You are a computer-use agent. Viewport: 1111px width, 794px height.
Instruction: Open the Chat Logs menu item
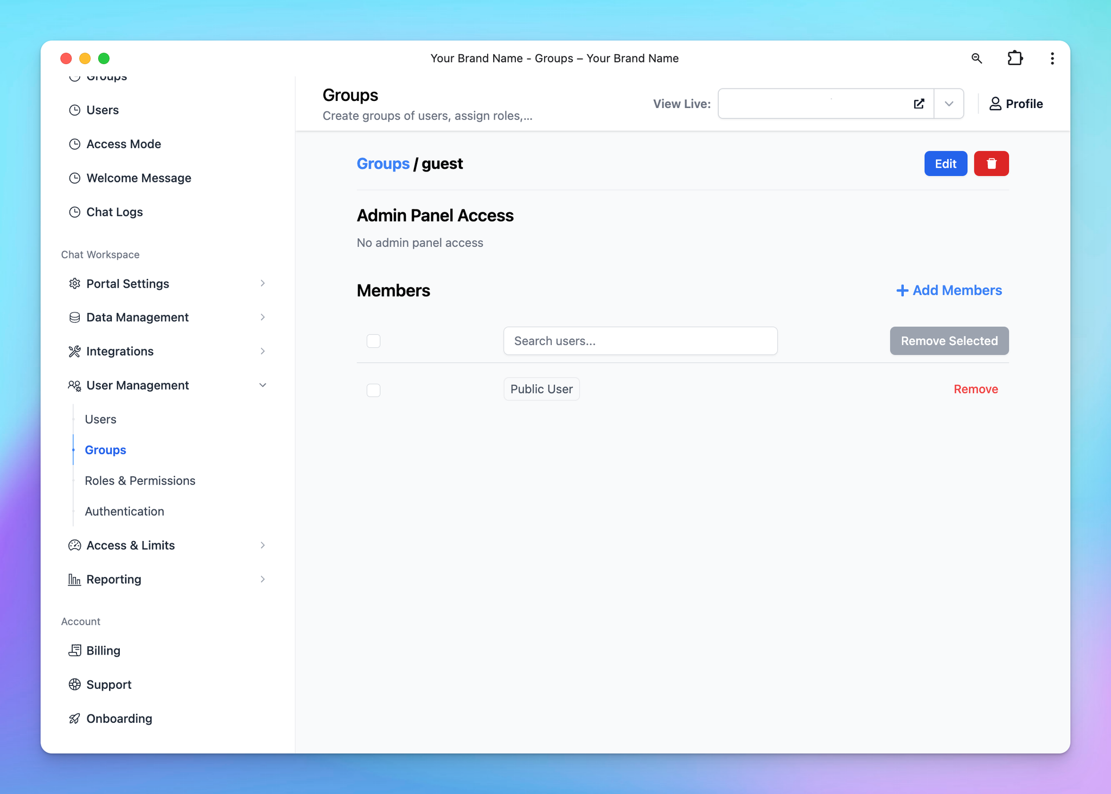114,212
